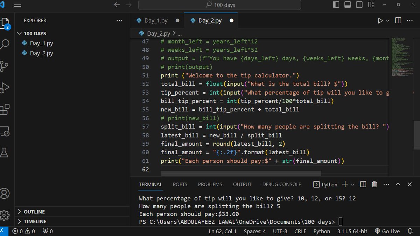Open Day_2.py in the Explorer tree
Screen dimensions: 420x236
pyautogui.click(x=41, y=53)
